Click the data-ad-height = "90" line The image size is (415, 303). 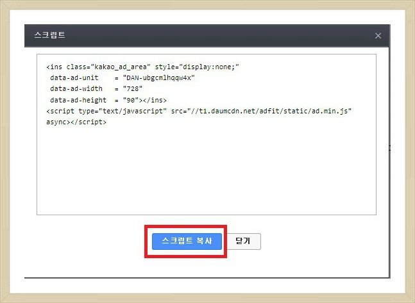(108, 100)
